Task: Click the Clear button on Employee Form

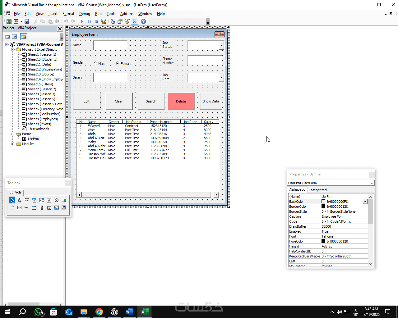Action: [x=119, y=101]
